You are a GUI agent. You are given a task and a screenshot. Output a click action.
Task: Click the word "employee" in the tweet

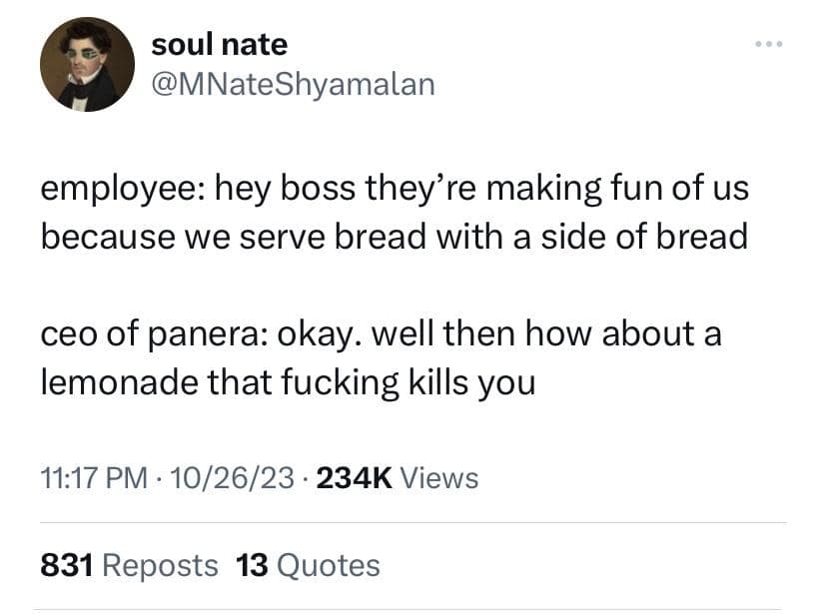click(x=120, y=190)
